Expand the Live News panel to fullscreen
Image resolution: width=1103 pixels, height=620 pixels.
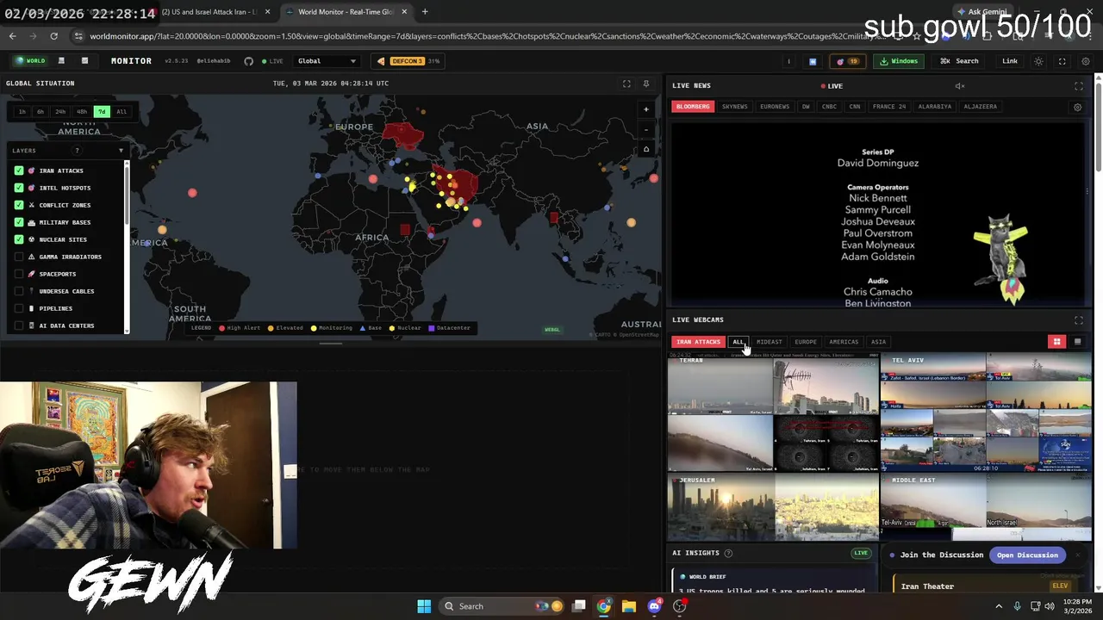pos(1078,86)
